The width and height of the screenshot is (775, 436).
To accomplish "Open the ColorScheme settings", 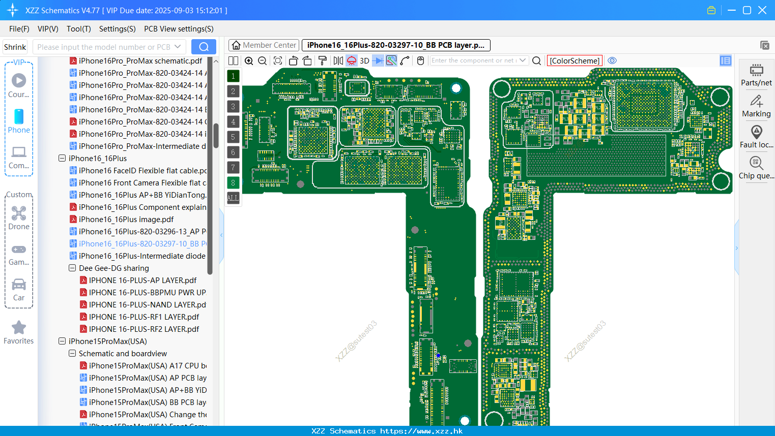I will [575, 60].
